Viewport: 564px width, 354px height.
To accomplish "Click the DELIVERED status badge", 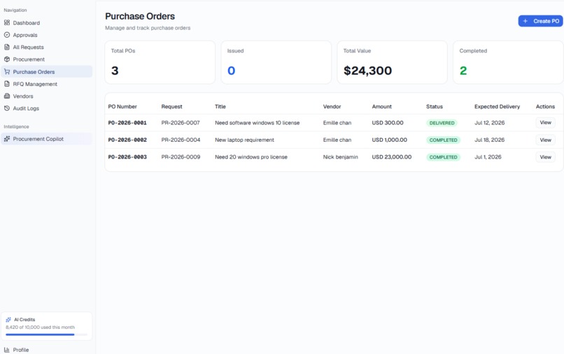I will click(x=442, y=123).
